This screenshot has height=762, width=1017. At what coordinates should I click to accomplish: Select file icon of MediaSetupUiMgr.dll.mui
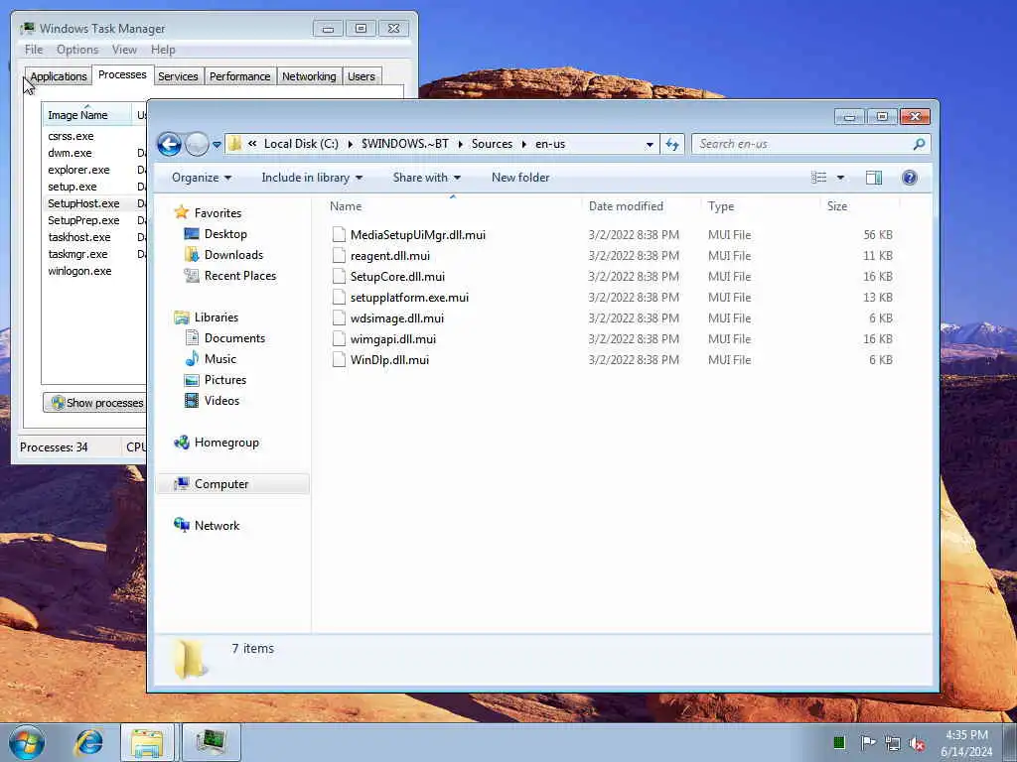tap(339, 234)
